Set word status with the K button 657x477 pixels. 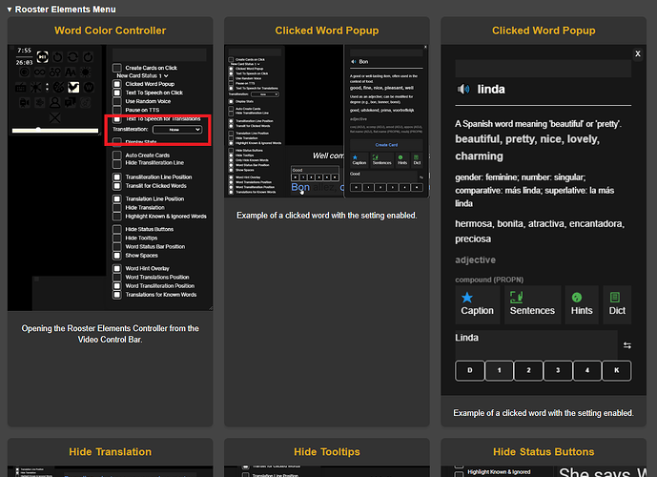(x=616, y=370)
